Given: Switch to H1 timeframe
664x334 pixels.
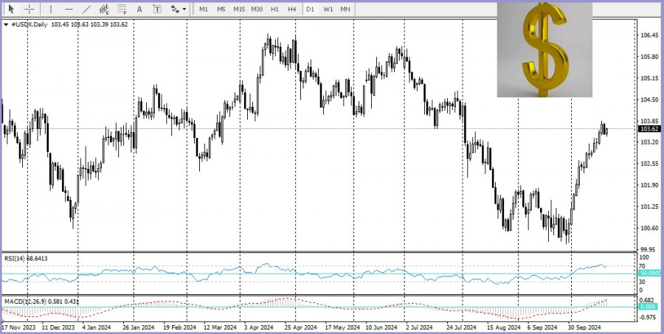Looking at the screenshot, I should click(274, 9).
